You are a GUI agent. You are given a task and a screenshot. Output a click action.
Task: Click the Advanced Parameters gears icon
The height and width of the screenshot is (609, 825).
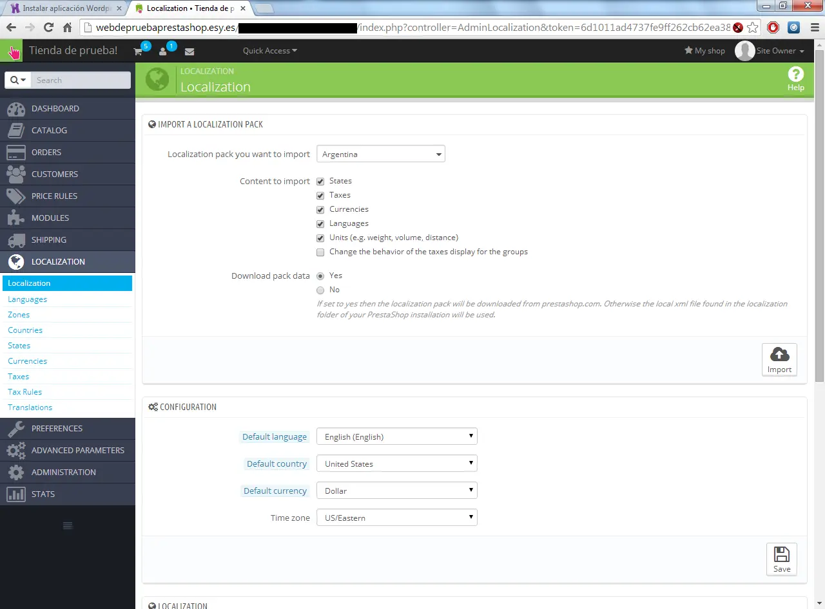click(15, 451)
